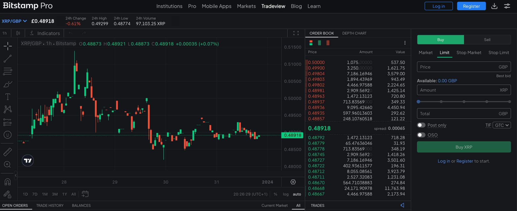Open the Fibonacci retracement tool
Screen dimensions: 517x211
click(x=8, y=71)
